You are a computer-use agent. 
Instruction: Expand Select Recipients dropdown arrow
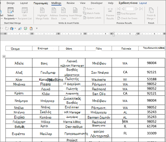click(x=16, y=19)
